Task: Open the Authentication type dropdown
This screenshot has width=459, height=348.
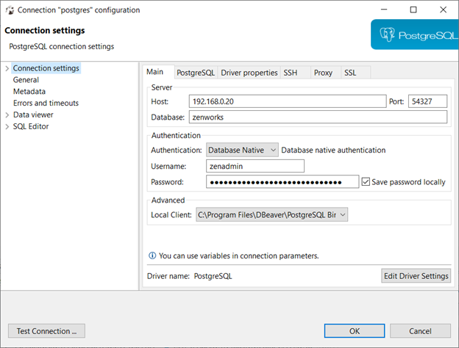Action: tap(242, 150)
